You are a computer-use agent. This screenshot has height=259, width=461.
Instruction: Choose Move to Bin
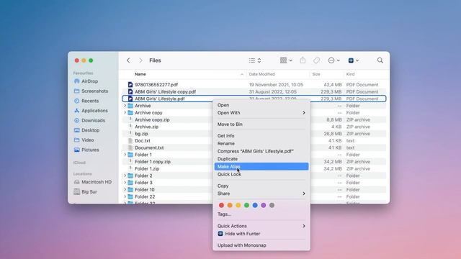click(261, 124)
